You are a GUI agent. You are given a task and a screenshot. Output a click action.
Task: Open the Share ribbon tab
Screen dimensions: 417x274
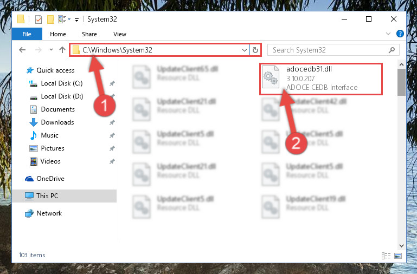tap(89, 34)
